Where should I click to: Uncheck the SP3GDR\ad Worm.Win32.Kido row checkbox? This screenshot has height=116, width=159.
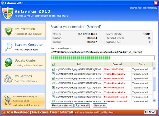click(53, 79)
